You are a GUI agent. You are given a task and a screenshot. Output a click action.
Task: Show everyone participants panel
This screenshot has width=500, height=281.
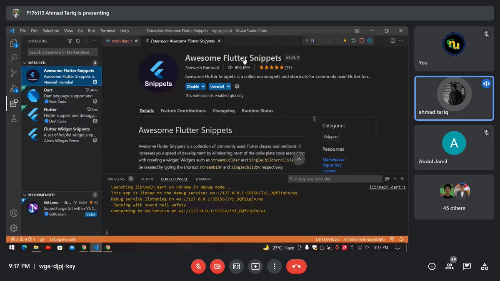coord(449,266)
